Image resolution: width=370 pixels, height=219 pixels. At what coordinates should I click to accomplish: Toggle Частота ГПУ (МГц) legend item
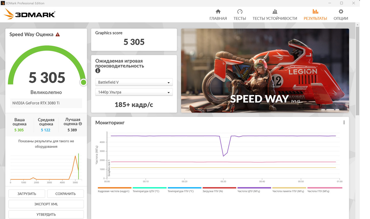[325, 190]
